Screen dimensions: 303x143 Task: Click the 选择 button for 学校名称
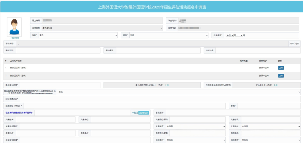tap(292, 44)
